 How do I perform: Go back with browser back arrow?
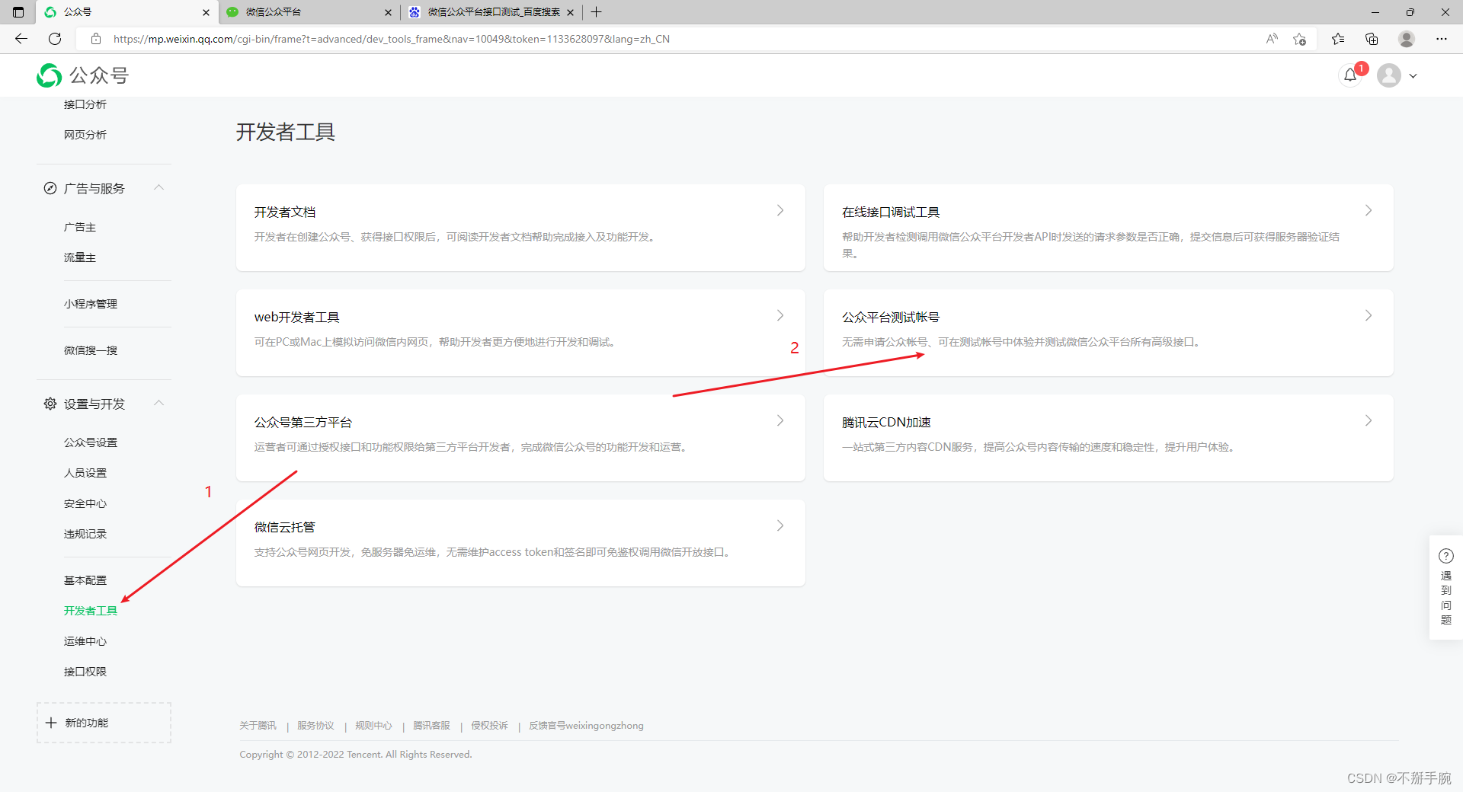(21, 39)
